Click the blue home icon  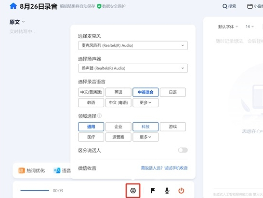coord(13,6)
